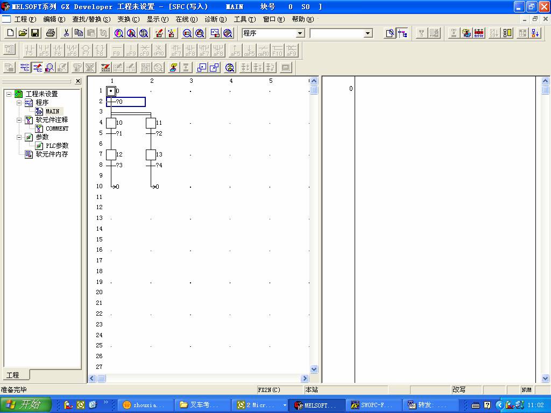Open the empty combo box dropdown arrow
Image resolution: width=551 pixels, height=413 pixels.
(x=368, y=33)
